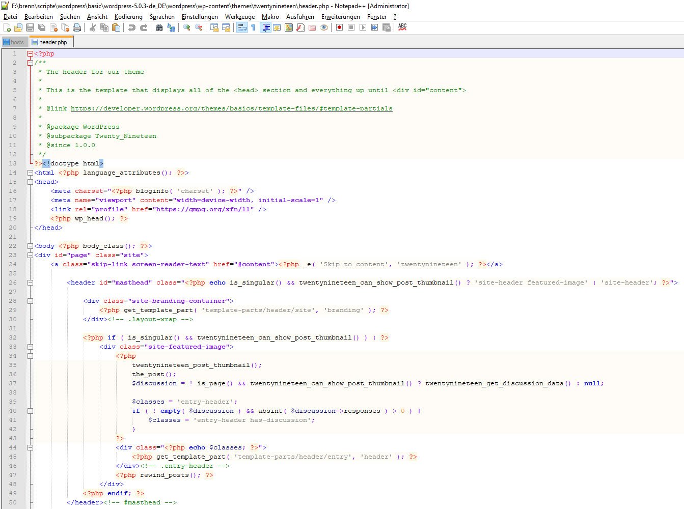The image size is (684, 509).
Task: Open Replace dialog toolbar icon
Action: click(171, 27)
